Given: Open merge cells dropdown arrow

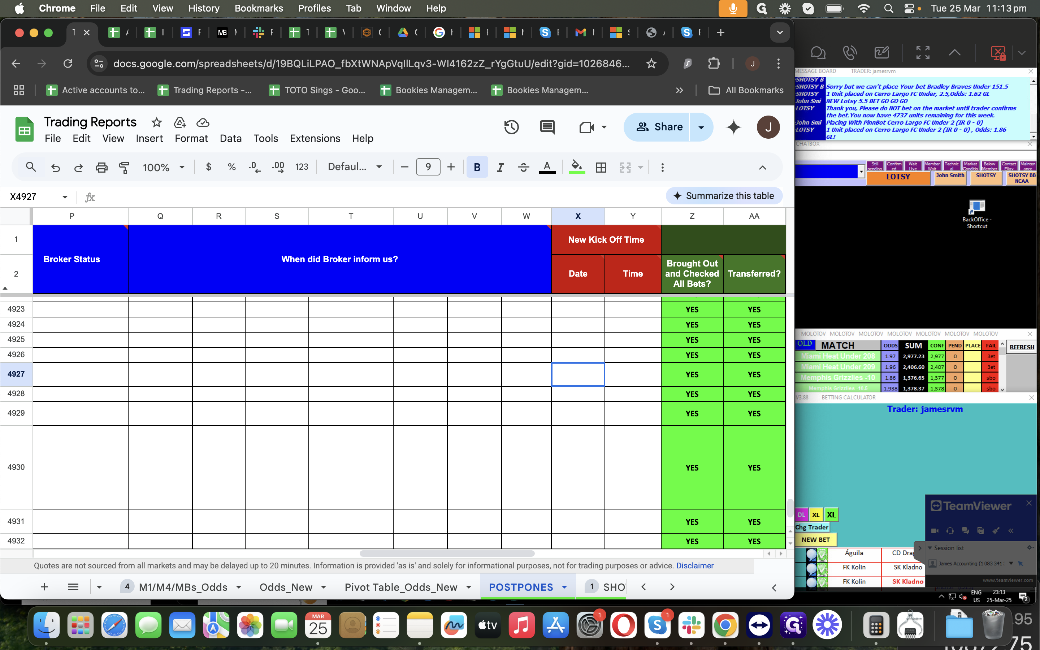Looking at the screenshot, I should (640, 167).
